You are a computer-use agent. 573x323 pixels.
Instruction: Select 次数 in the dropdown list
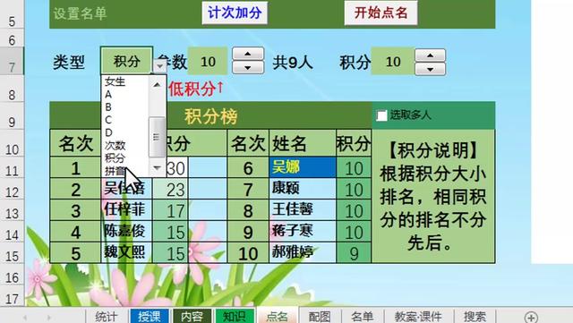pos(115,146)
